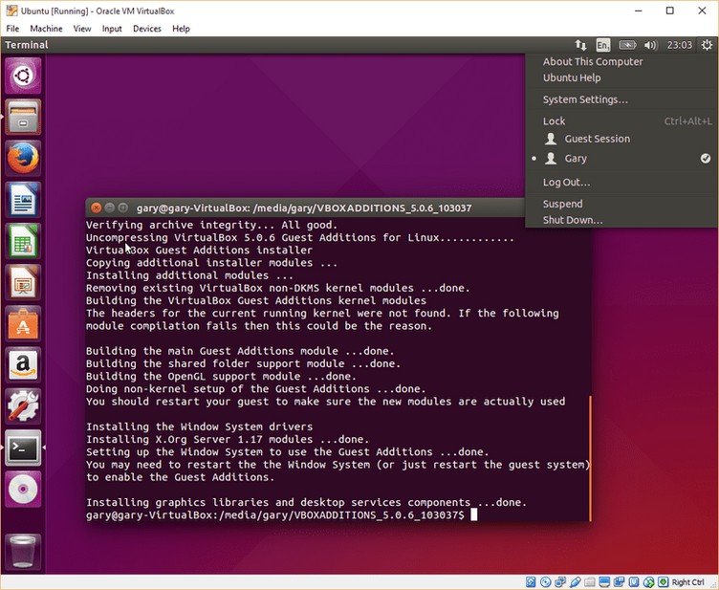Click the network connection indicator arrows

(x=580, y=45)
